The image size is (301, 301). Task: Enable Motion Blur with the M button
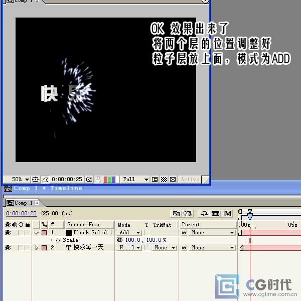228,214
